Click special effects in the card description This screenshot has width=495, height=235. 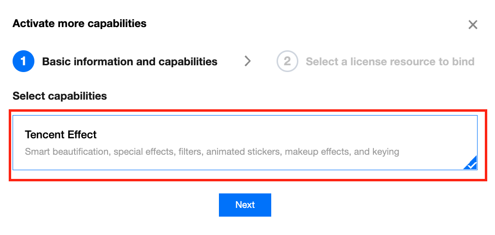144,152
